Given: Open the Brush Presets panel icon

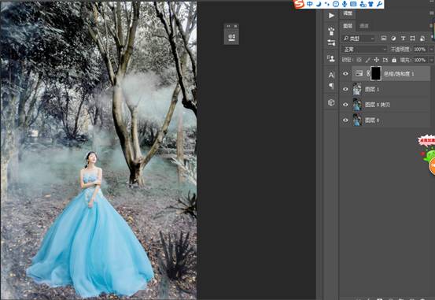Looking at the screenshot, I should [x=331, y=31].
